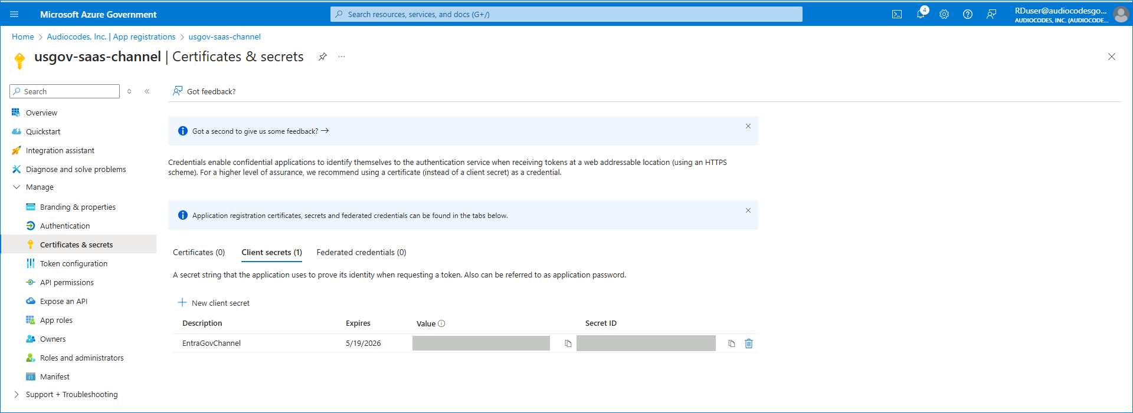Open Branding & properties
The height and width of the screenshot is (413, 1133).
click(x=79, y=207)
